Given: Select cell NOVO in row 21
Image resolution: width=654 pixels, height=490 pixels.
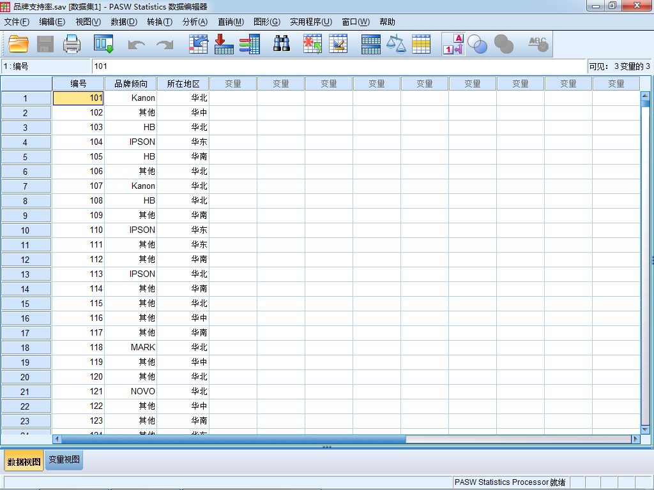Looking at the screenshot, I should pos(130,392).
